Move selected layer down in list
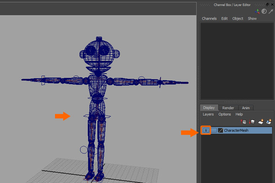The height and width of the screenshot is (183, 275). tap(252, 122)
